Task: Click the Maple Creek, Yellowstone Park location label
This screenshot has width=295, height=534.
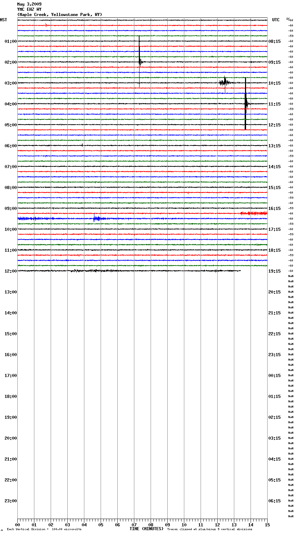Action: click(x=60, y=15)
